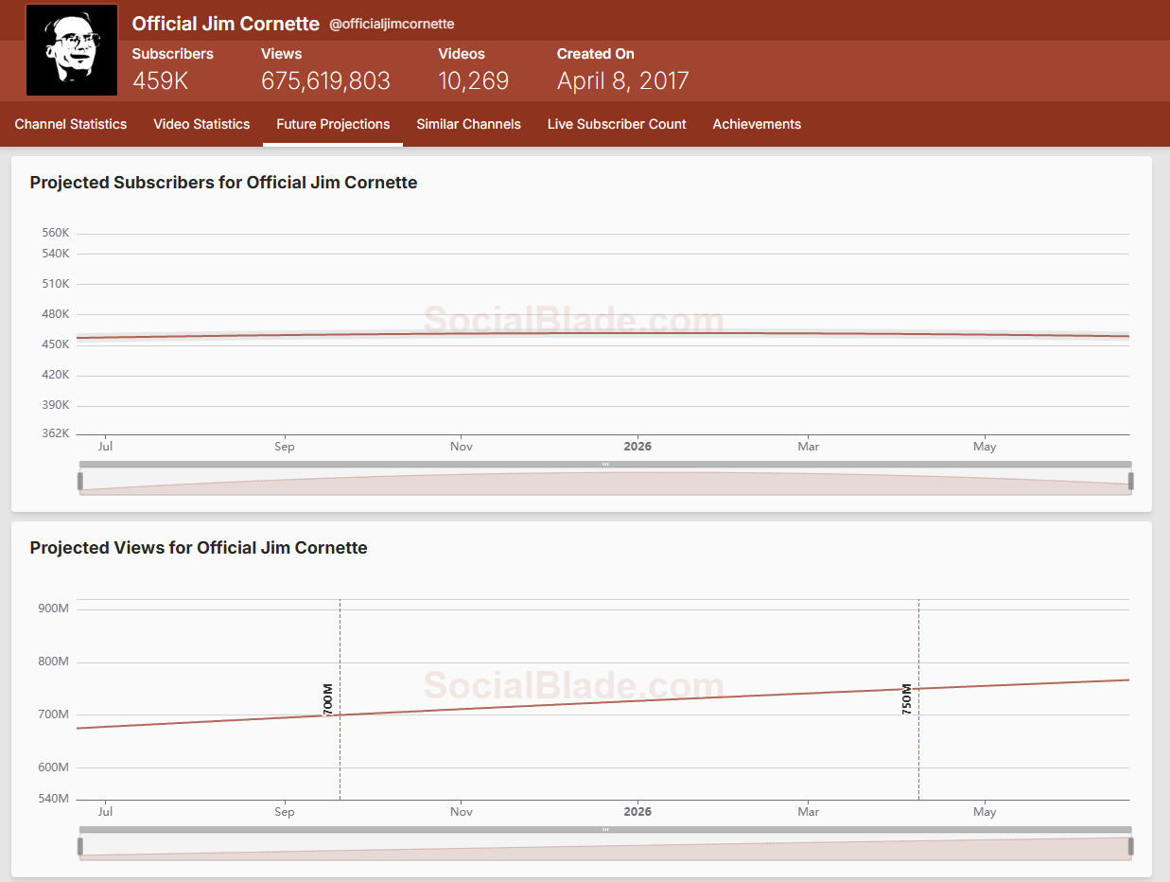Grab right range handle of subscribers chart navigator
This screenshot has width=1170, height=882.
(1130, 482)
